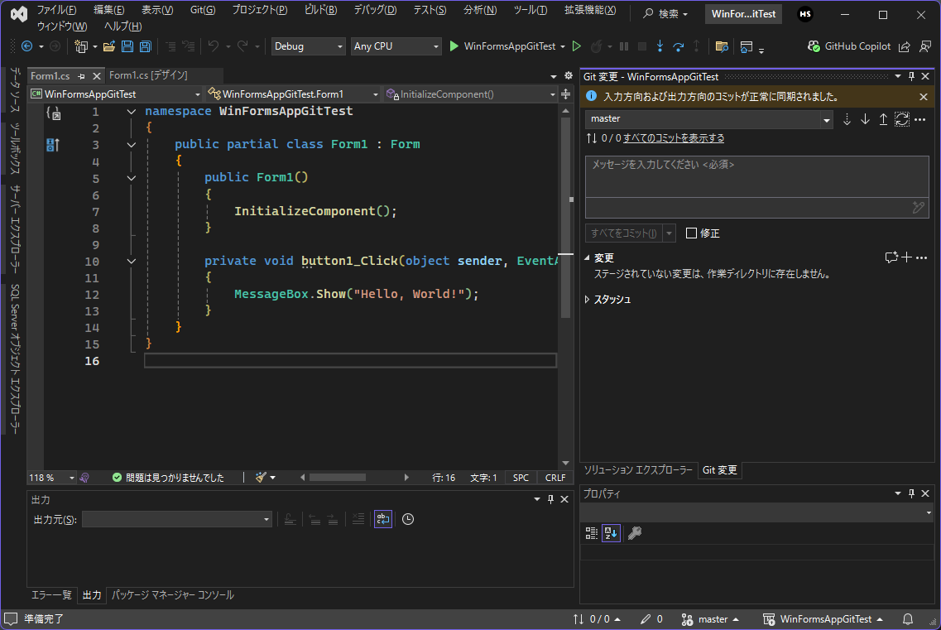Click the Git Push up-arrow icon
This screenshot has height=630, width=941.
tap(883, 119)
